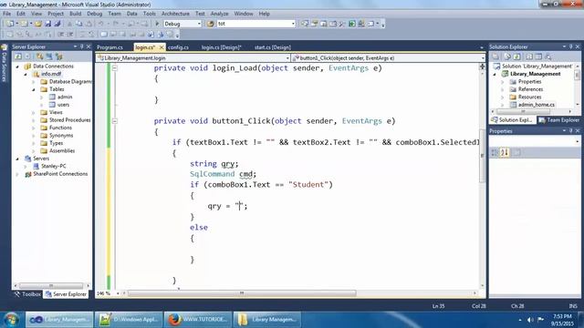Toggle auto-hide pin on Properties panel
584x328 pixels.
pos(570,131)
